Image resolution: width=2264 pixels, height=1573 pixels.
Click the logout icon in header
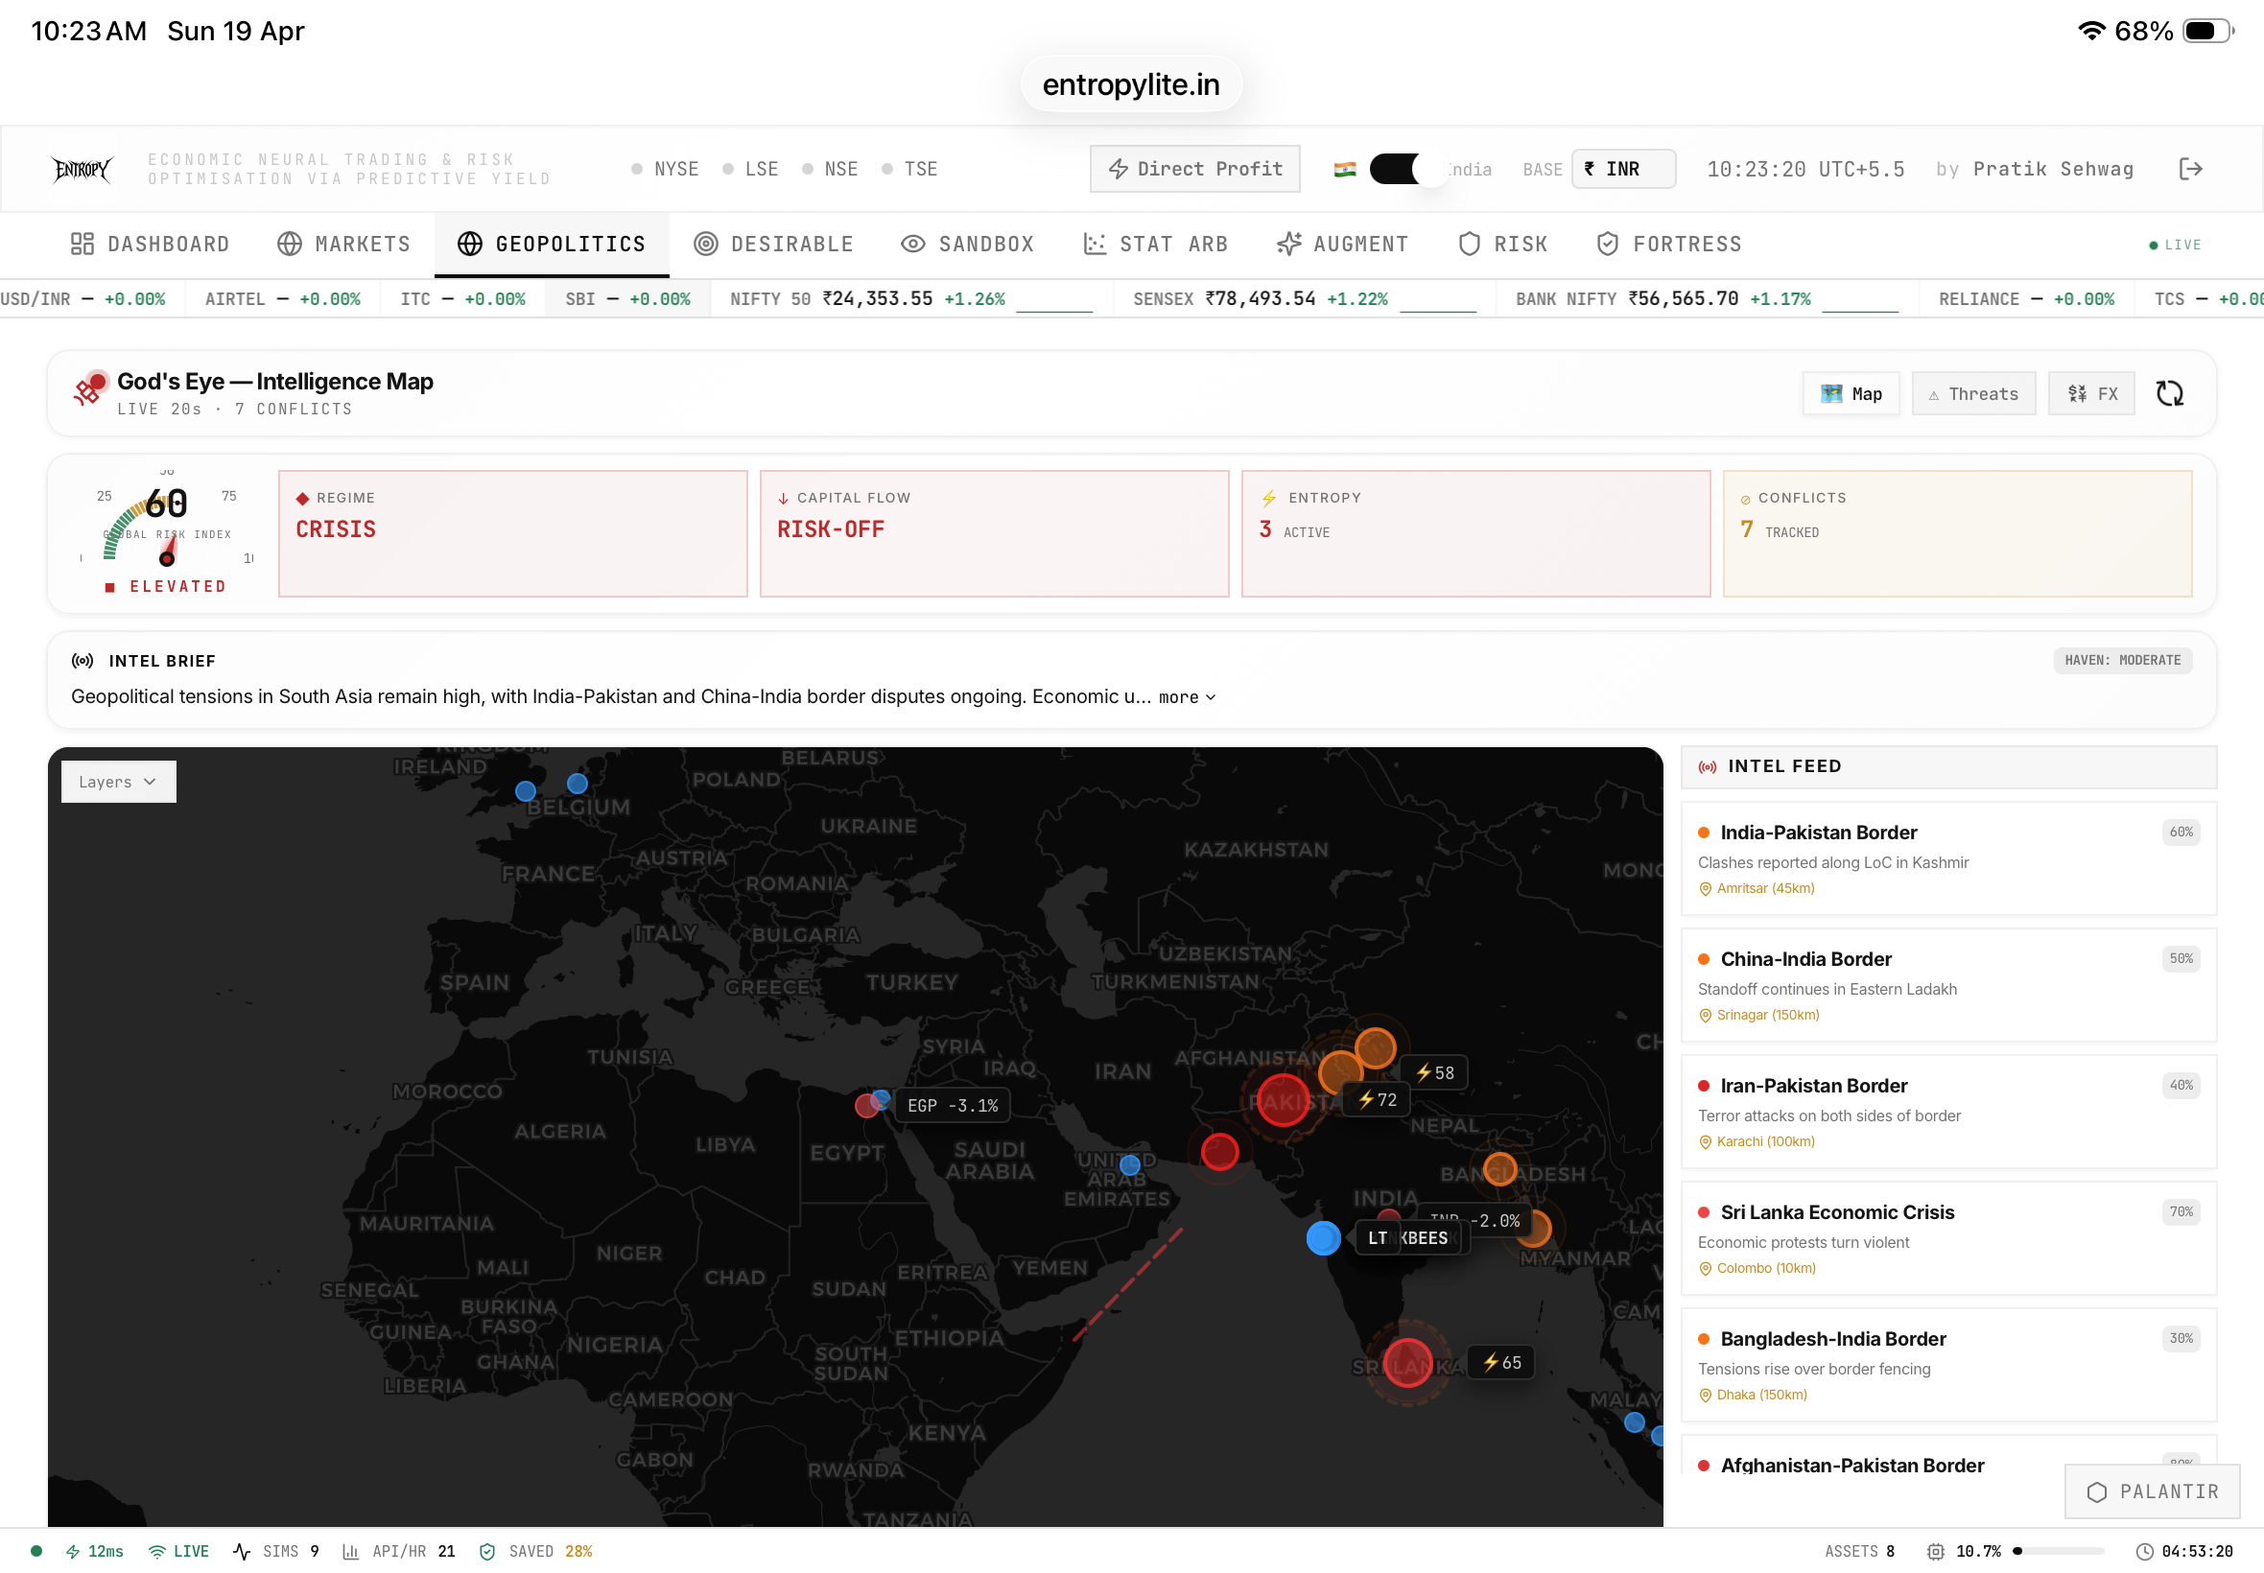[2190, 169]
